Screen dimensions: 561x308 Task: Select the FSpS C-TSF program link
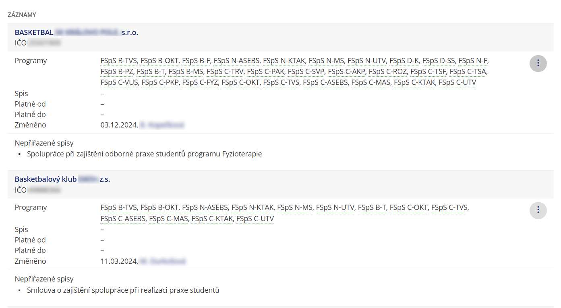click(x=428, y=72)
